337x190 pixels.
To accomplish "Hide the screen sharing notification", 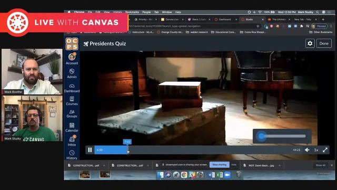I will (x=234, y=165).
